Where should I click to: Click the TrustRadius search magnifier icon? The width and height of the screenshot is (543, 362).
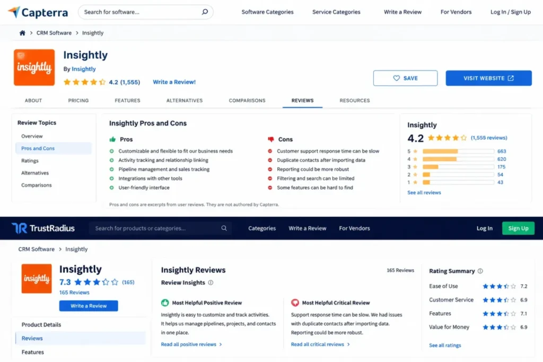(224, 228)
